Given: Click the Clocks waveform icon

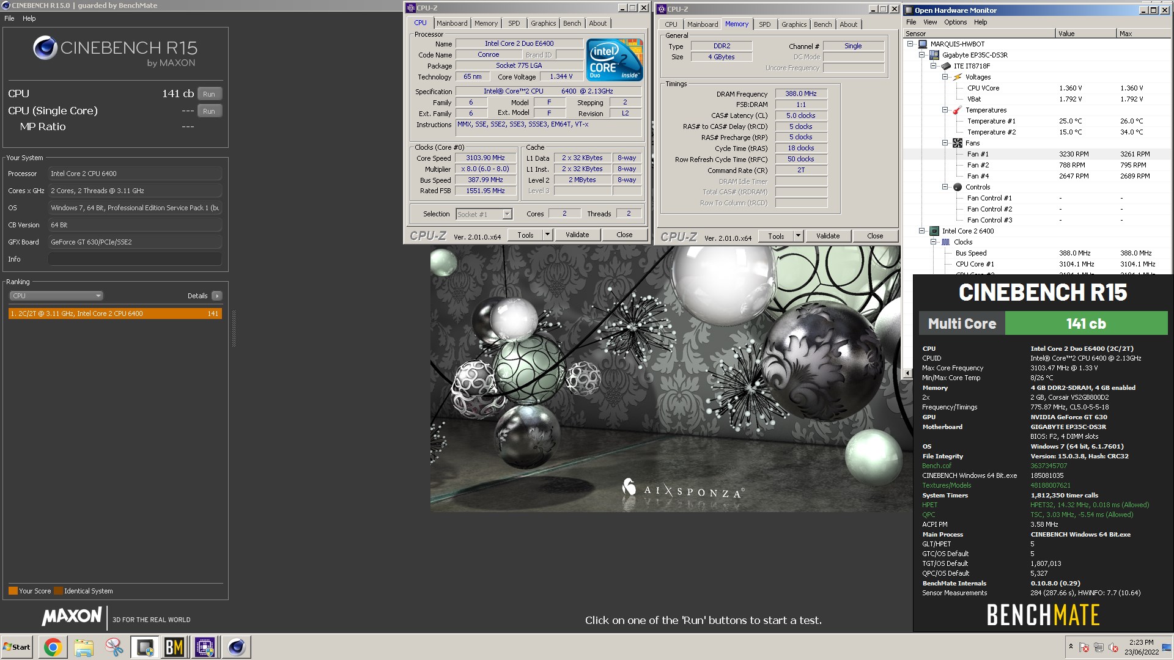Looking at the screenshot, I should click(x=945, y=242).
